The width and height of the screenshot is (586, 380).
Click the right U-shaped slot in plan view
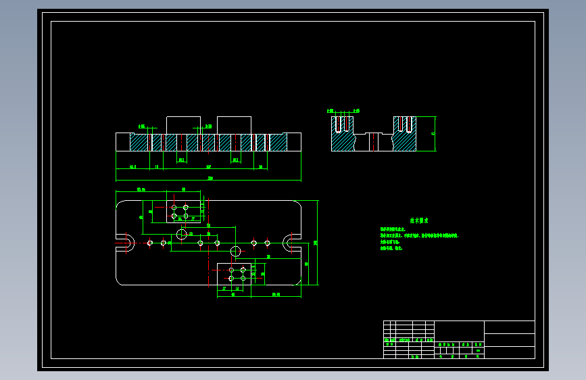click(292, 243)
